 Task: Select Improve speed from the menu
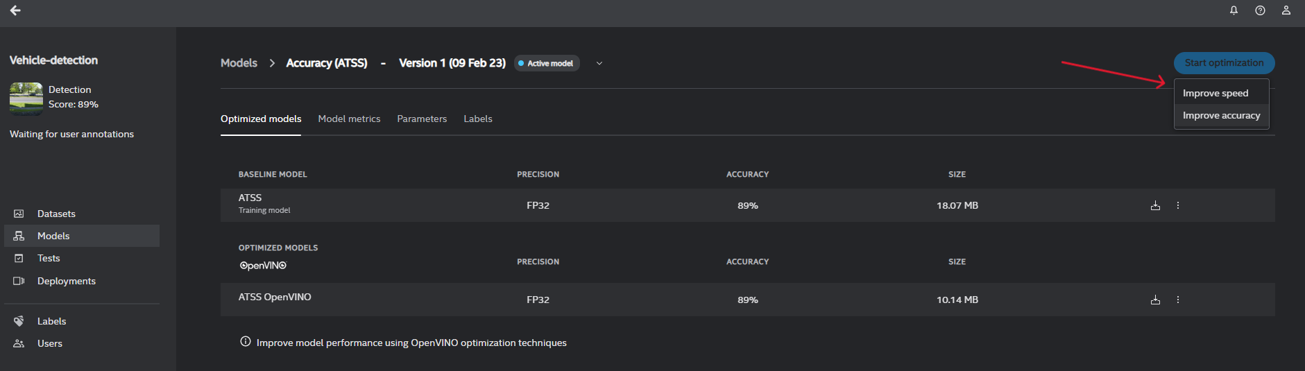click(1215, 93)
